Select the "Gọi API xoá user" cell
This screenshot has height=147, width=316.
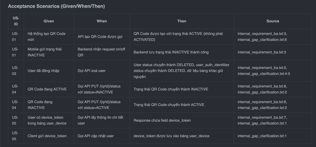coord(92,71)
